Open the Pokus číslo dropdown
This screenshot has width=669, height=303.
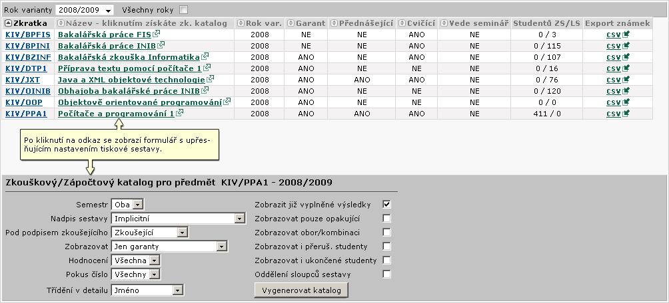pyautogui.click(x=135, y=274)
